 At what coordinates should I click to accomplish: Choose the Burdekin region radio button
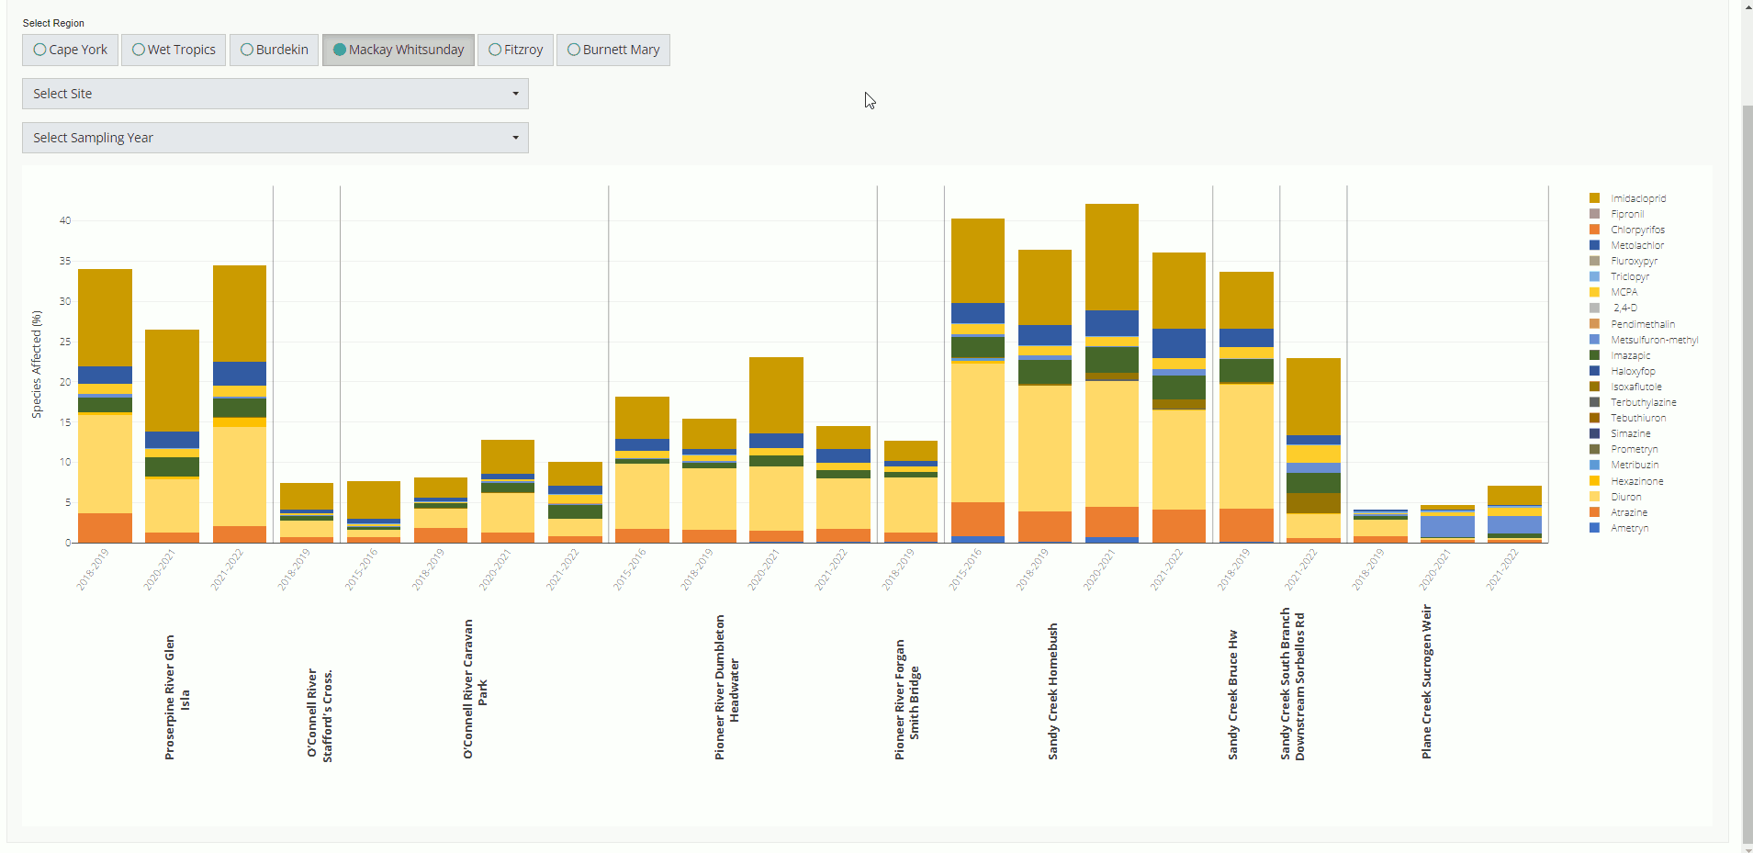275,50
